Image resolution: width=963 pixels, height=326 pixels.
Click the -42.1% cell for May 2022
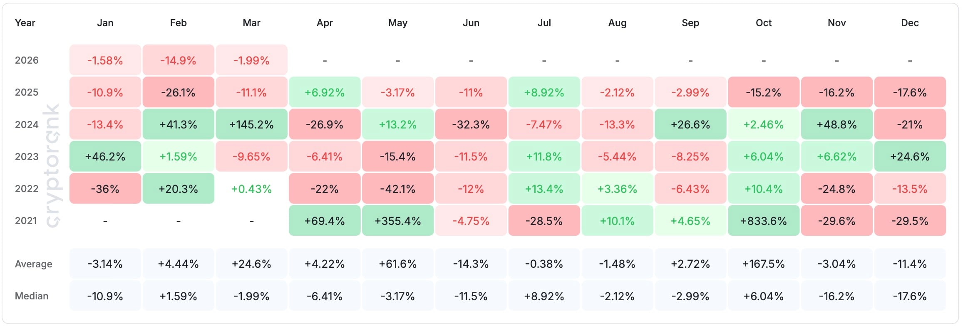pyautogui.click(x=397, y=189)
